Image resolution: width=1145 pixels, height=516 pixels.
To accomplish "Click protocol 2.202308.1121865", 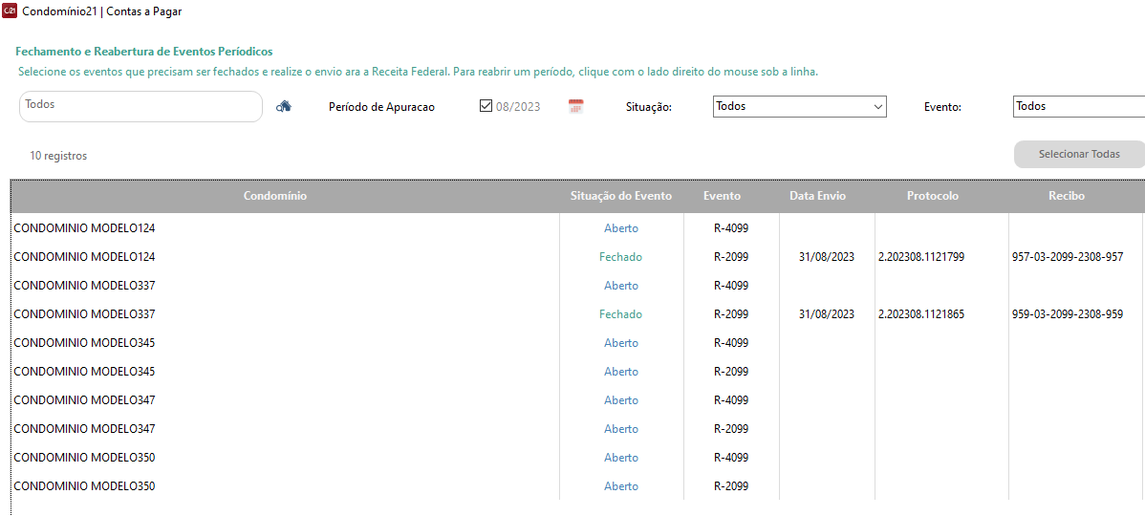I will click(x=921, y=313).
